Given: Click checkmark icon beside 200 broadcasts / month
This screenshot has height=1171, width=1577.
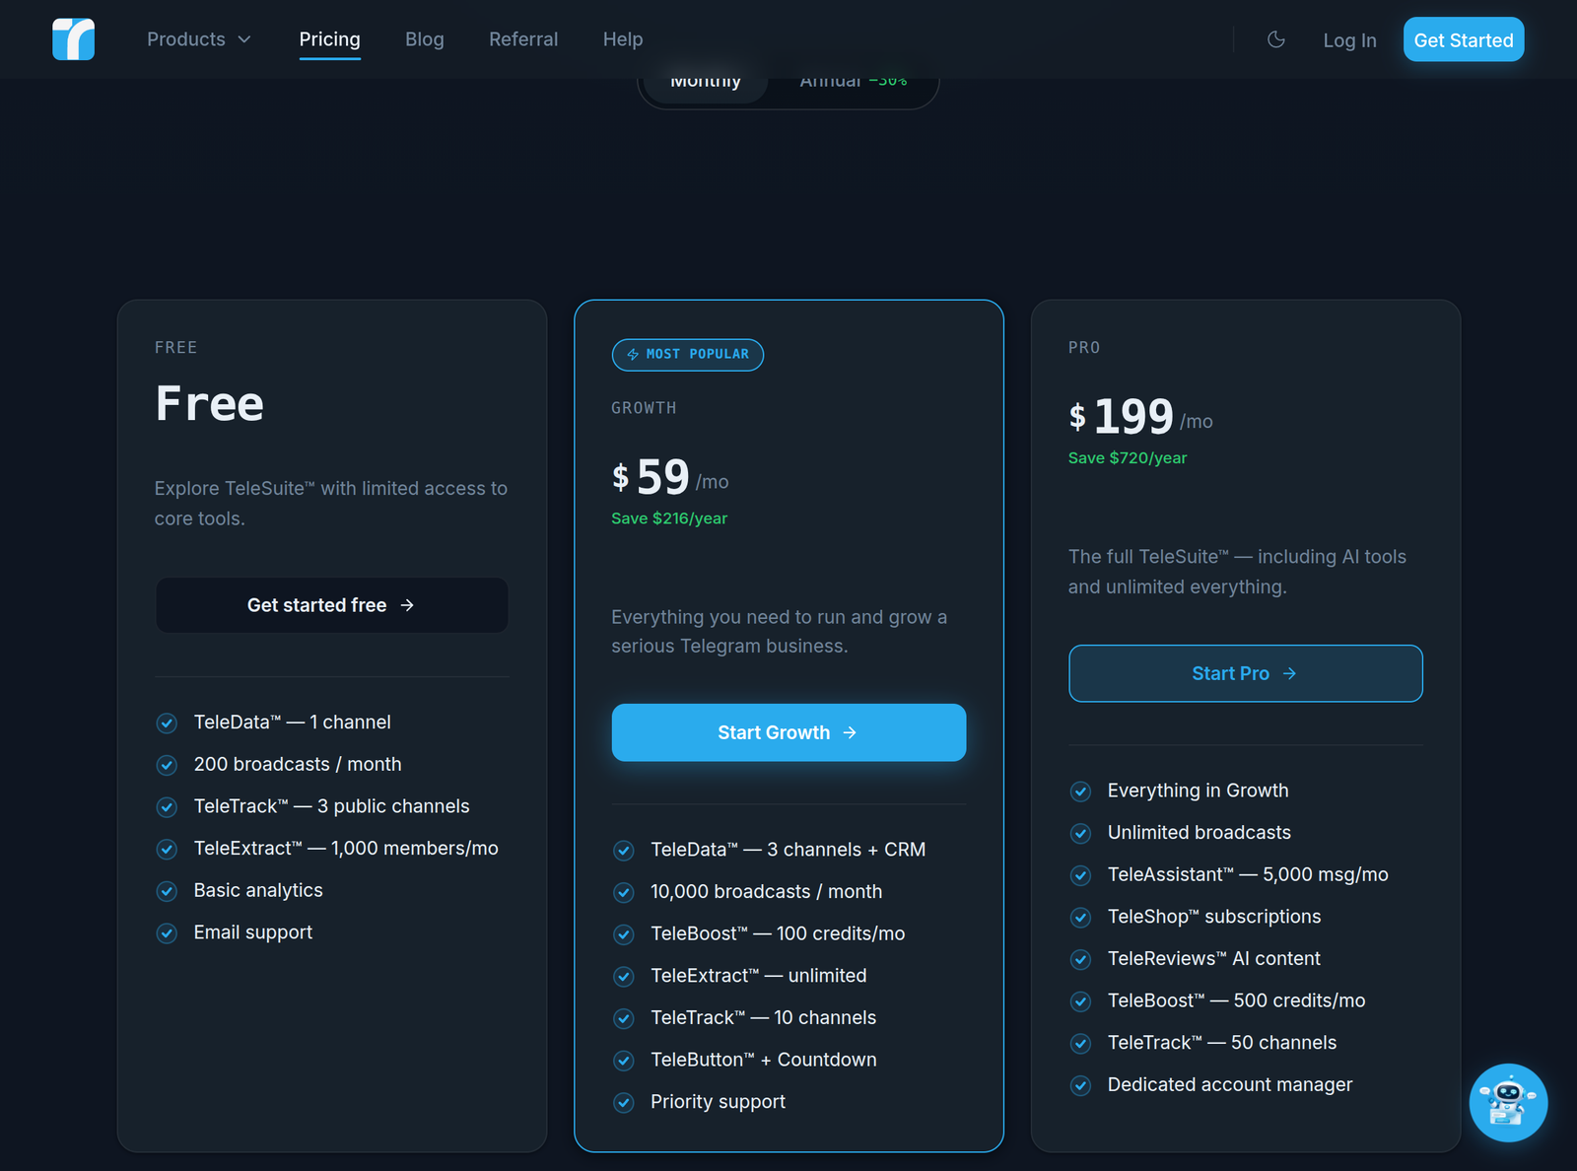Looking at the screenshot, I should [167, 765].
